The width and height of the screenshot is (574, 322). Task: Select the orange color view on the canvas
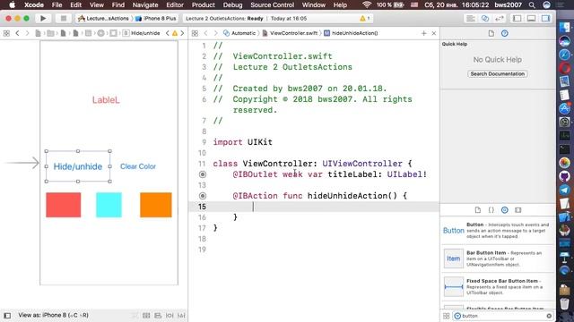[155, 205]
